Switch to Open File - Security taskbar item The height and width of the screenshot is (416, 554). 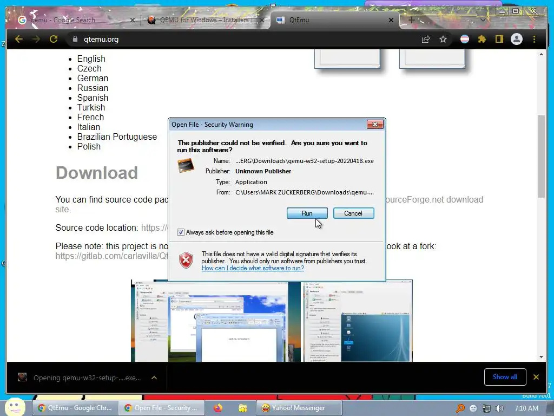click(161, 408)
